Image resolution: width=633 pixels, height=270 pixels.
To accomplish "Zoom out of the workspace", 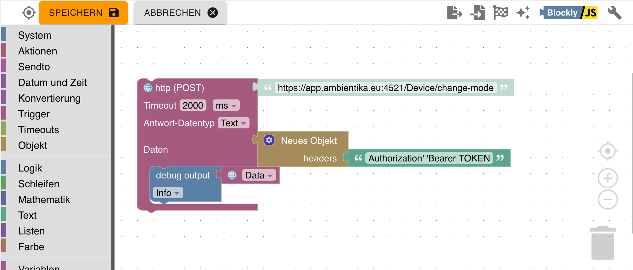I will (x=608, y=200).
